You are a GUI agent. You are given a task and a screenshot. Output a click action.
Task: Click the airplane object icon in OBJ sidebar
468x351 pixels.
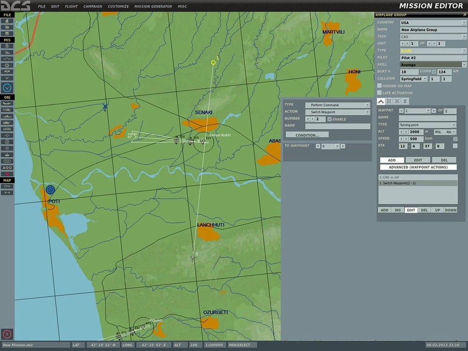point(7,103)
